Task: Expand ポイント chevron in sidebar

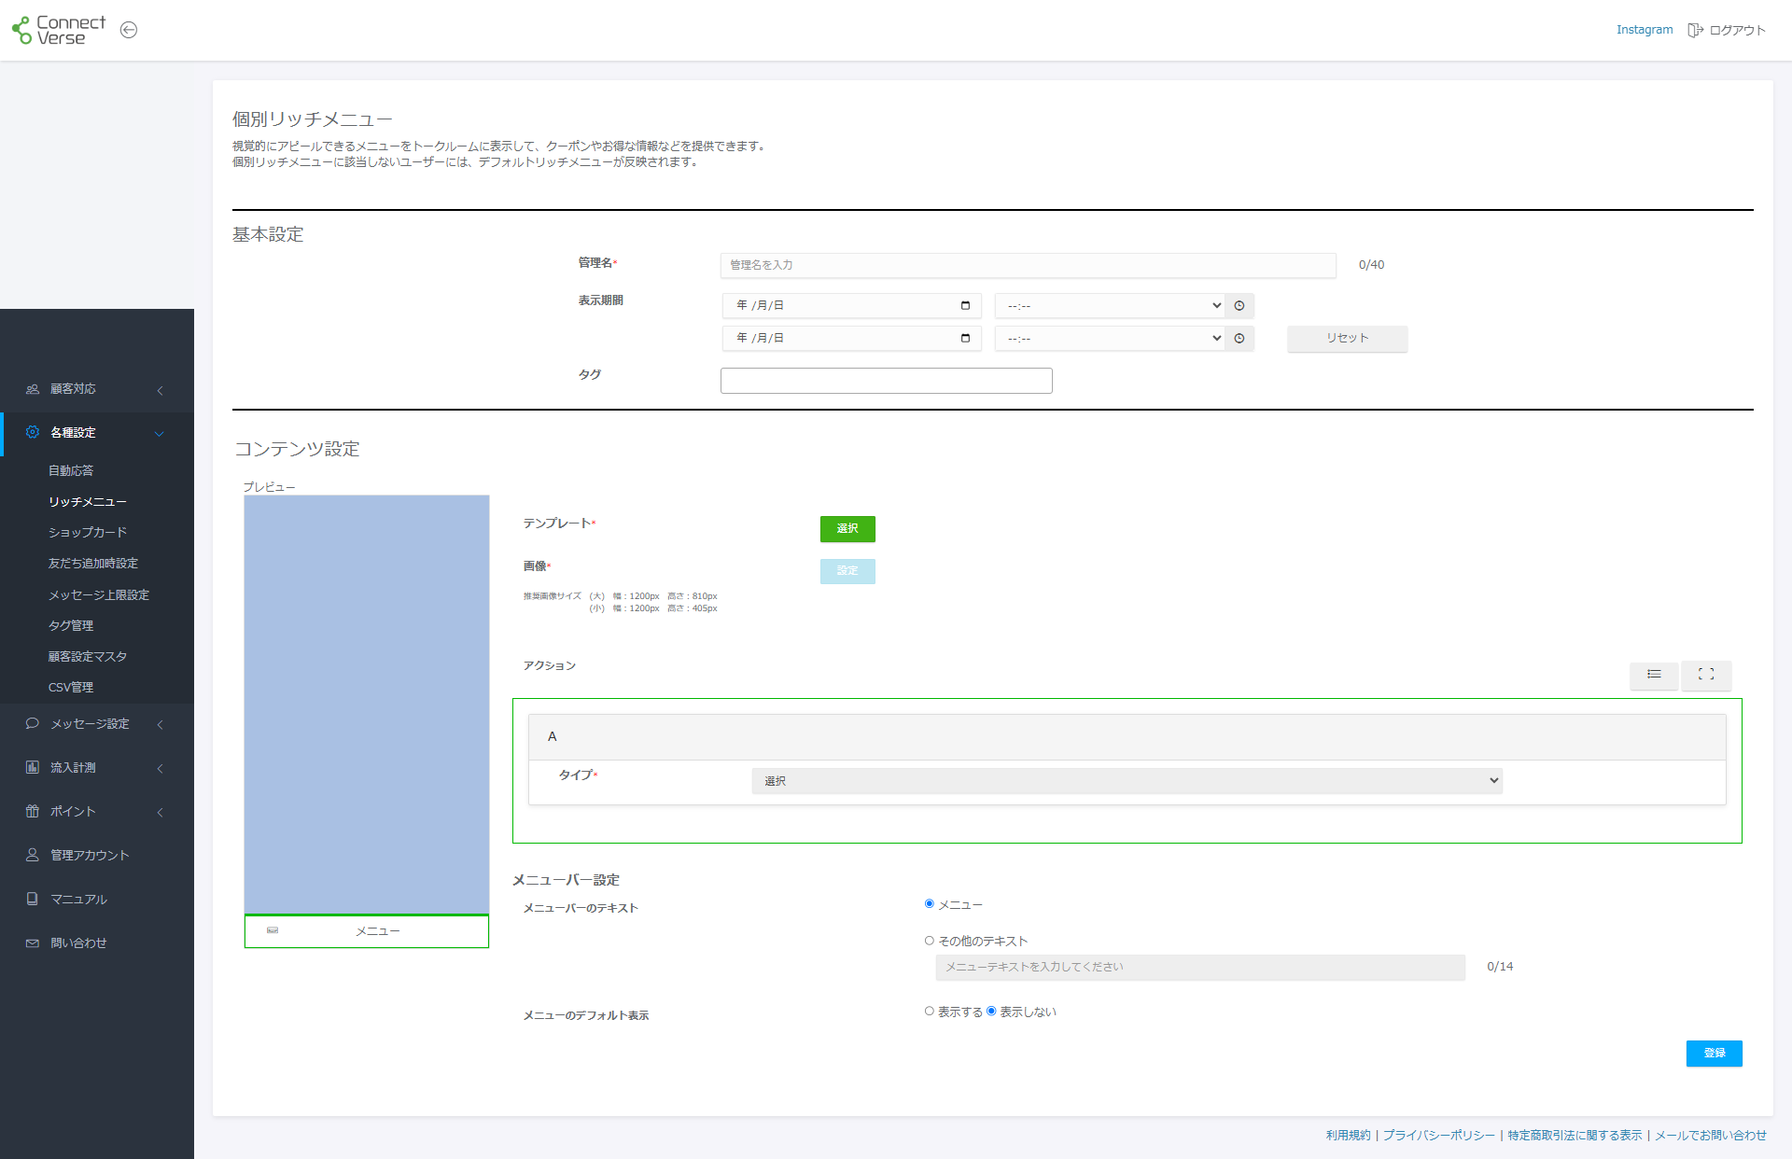Action: [160, 812]
